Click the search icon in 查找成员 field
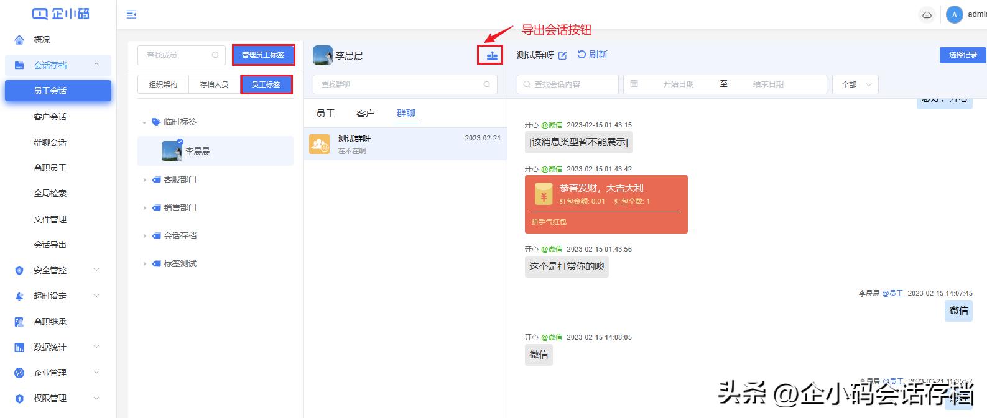This screenshot has height=418, width=987. [215, 55]
